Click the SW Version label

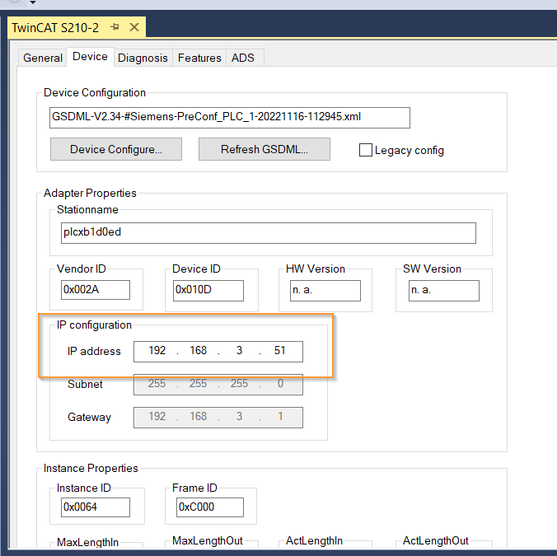432,269
